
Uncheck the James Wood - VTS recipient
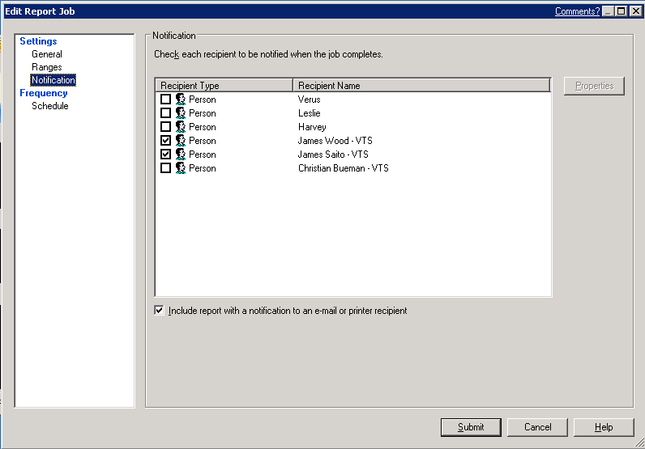[x=166, y=141]
